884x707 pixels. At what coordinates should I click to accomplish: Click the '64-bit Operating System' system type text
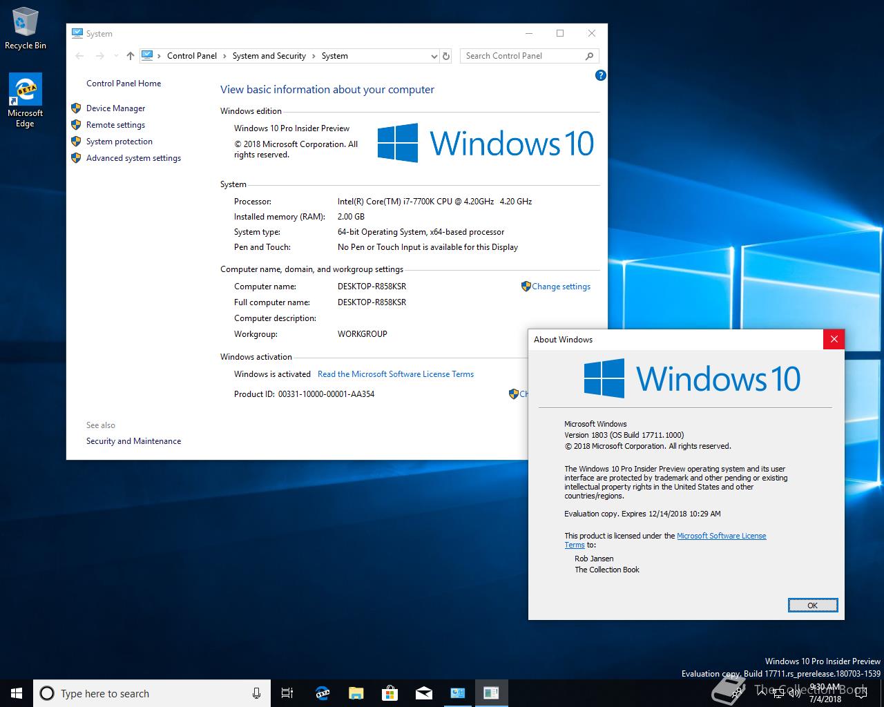tap(421, 232)
